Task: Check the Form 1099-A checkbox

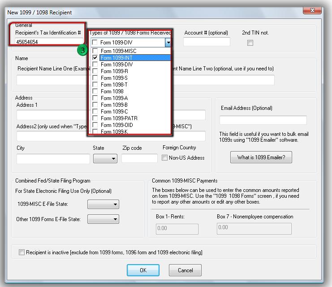Action: 95,98
